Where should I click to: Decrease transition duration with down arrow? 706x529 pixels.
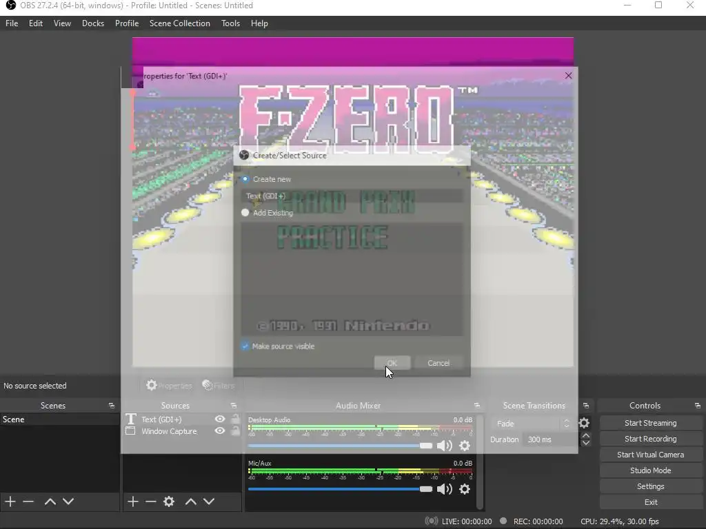point(585,443)
